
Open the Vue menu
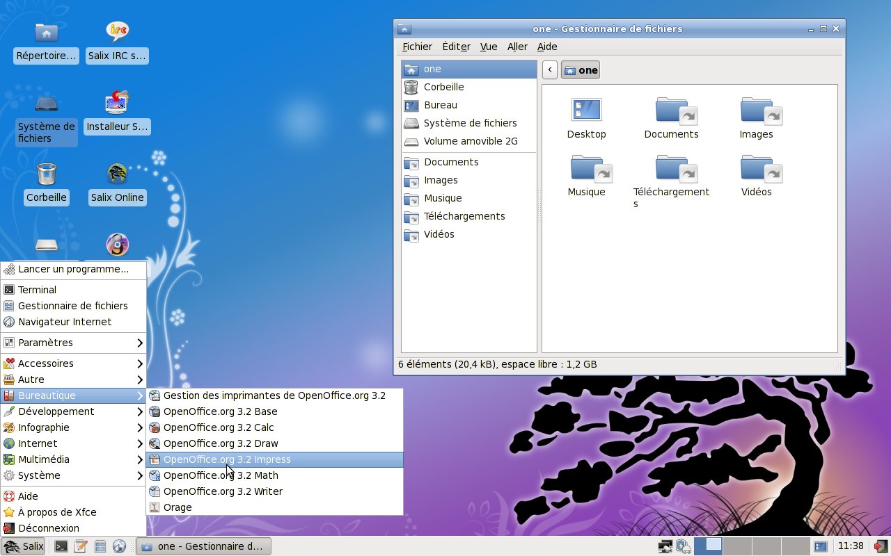click(x=489, y=47)
